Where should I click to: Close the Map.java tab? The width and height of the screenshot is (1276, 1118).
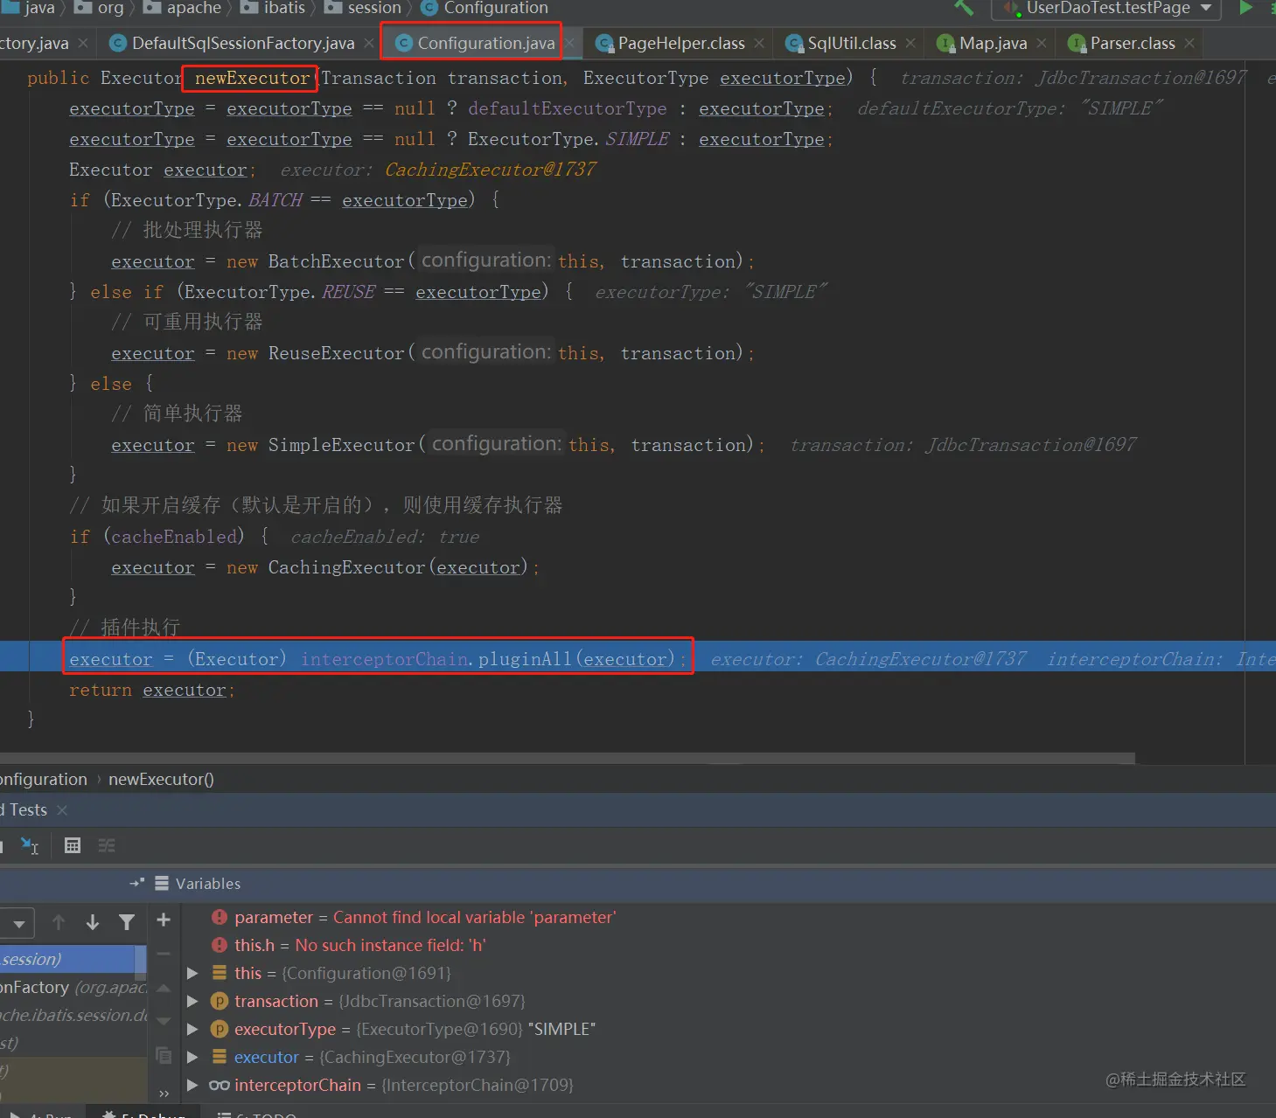pyautogui.click(x=1042, y=43)
